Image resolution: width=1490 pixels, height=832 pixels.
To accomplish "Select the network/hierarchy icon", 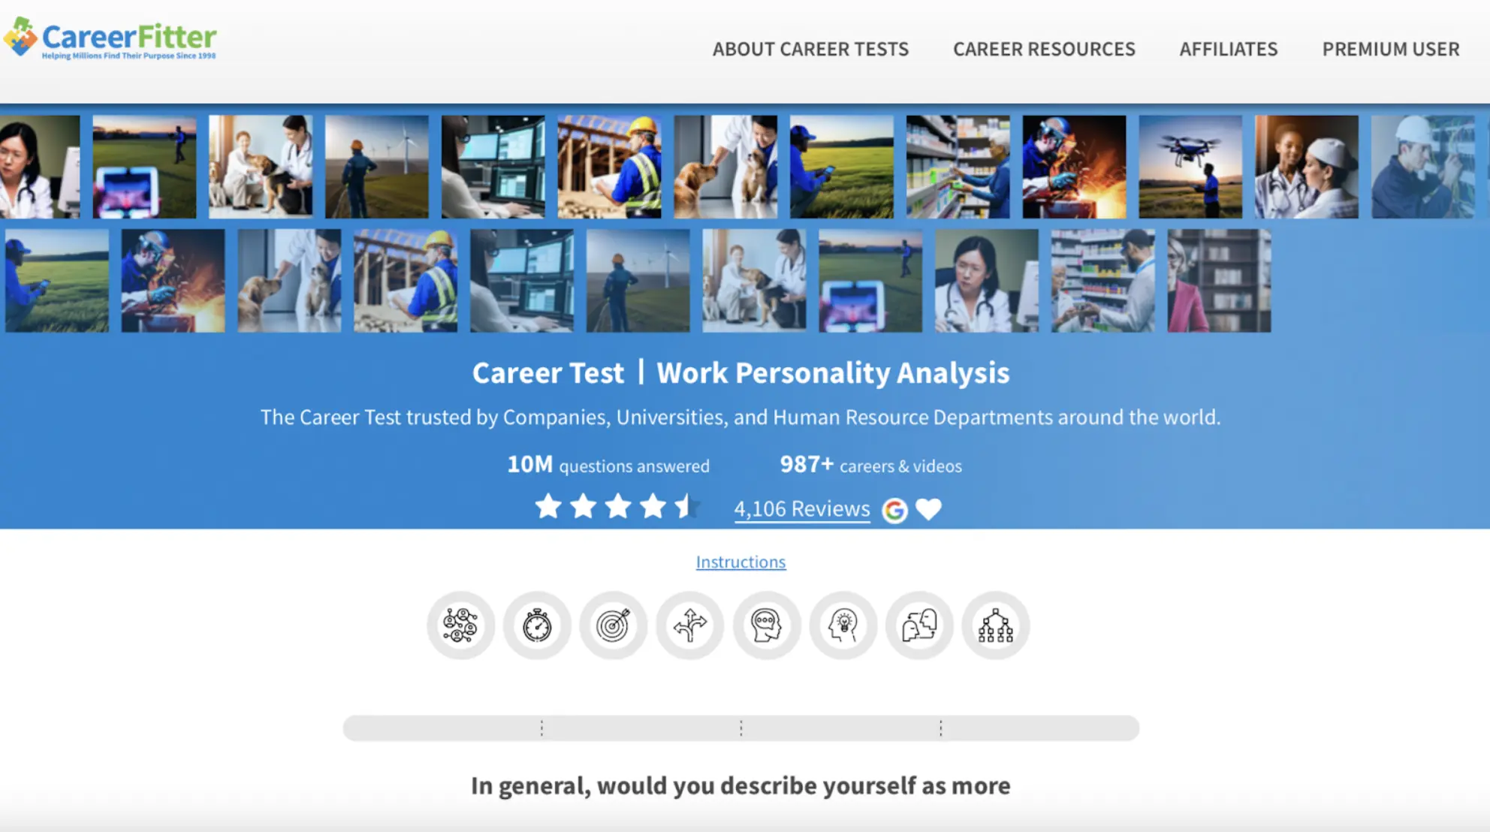I will 996,626.
